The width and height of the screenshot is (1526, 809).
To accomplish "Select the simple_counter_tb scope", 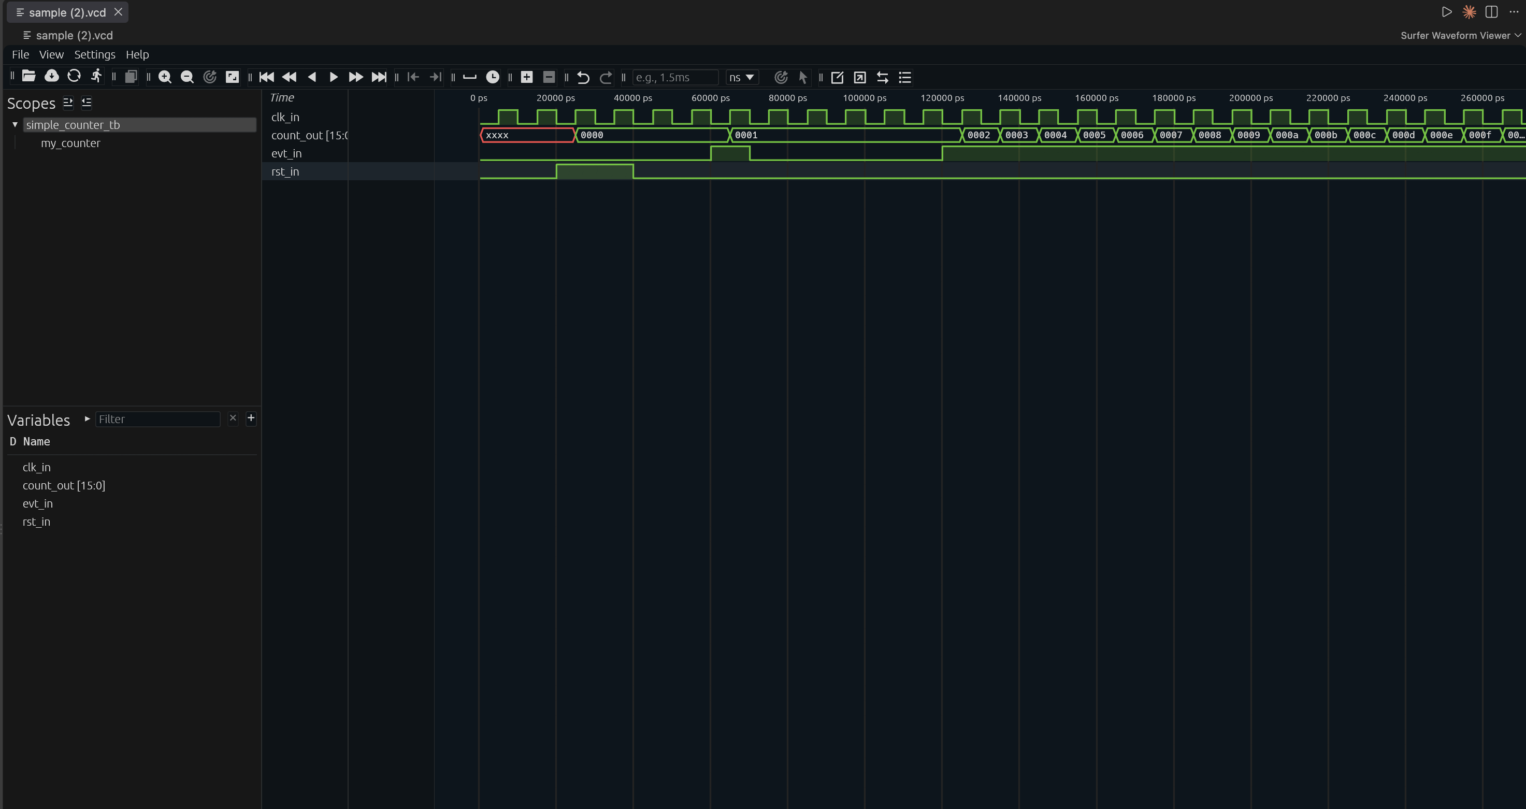I will click(x=140, y=124).
